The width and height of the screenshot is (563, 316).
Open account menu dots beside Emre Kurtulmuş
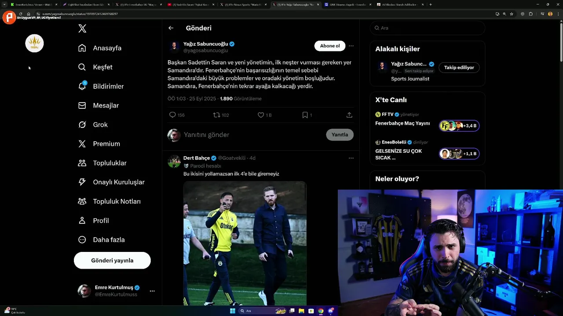pyautogui.click(x=152, y=291)
